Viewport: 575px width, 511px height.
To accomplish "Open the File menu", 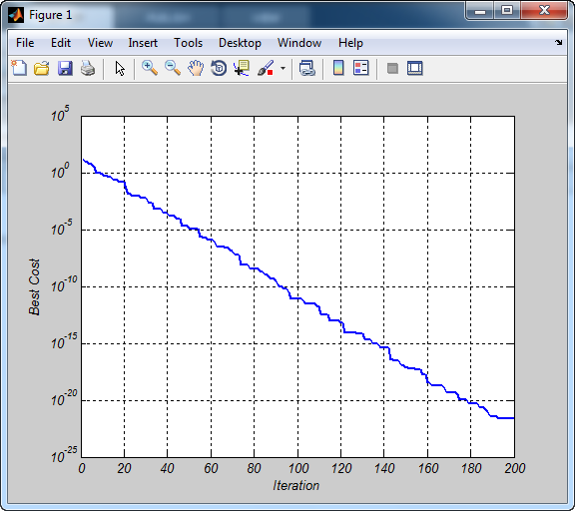I will (x=25, y=43).
